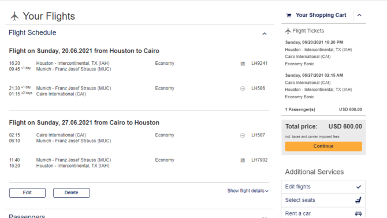Click the Edit button under flights

point(27,193)
